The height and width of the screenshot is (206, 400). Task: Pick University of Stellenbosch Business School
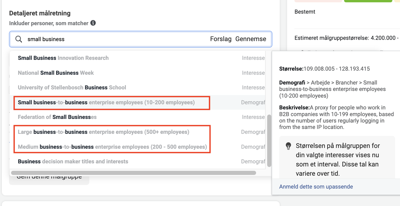pyautogui.click(x=72, y=88)
